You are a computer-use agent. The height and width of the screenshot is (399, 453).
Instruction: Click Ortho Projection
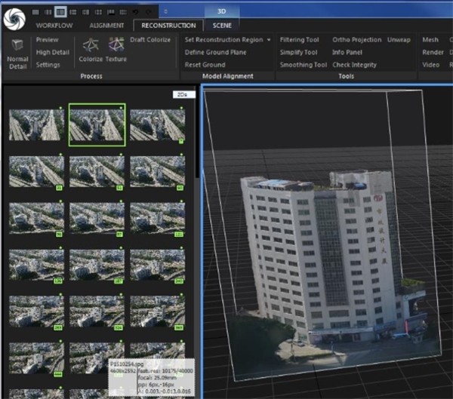(357, 39)
